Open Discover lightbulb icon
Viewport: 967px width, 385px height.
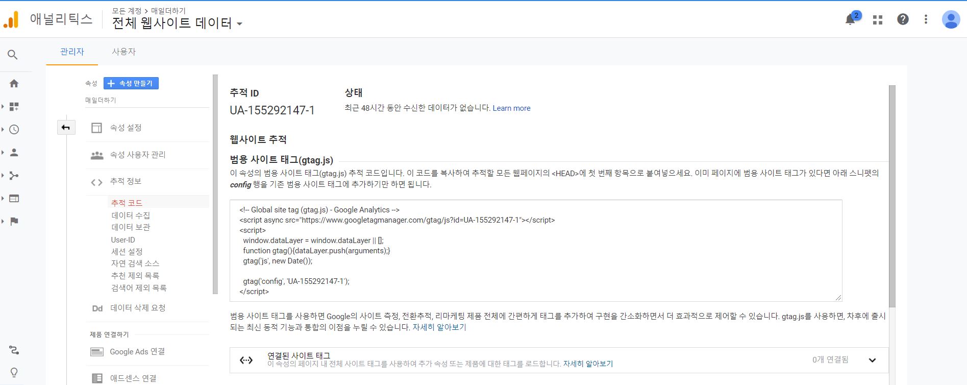click(x=14, y=372)
